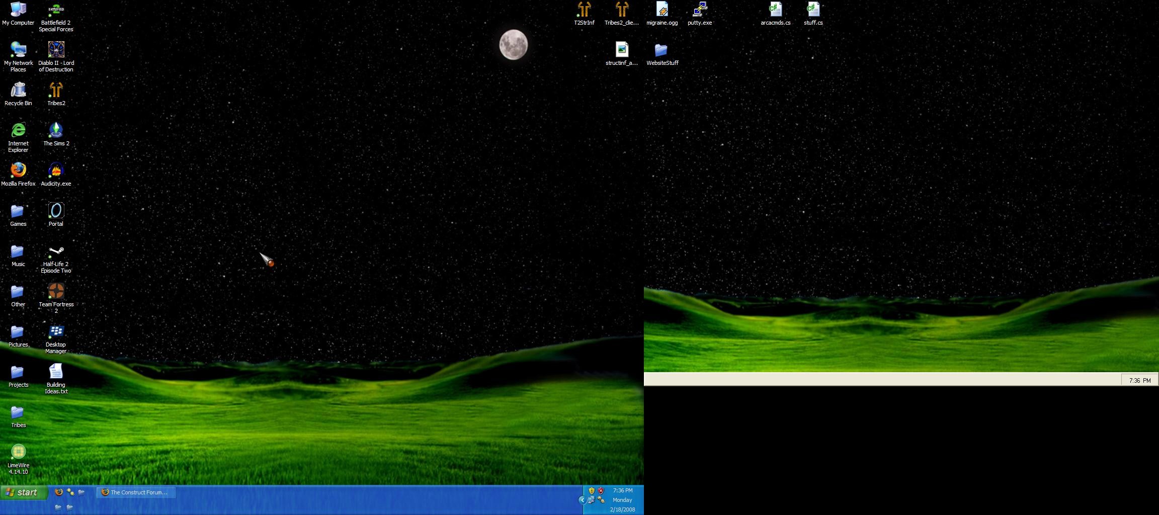Launch Internet Explorer from the desktop
The width and height of the screenshot is (1159, 515).
pos(18,137)
